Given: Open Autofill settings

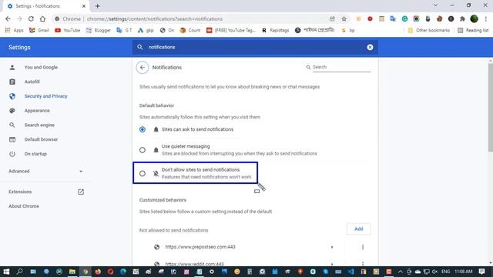Looking at the screenshot, I should pos(32,82).
